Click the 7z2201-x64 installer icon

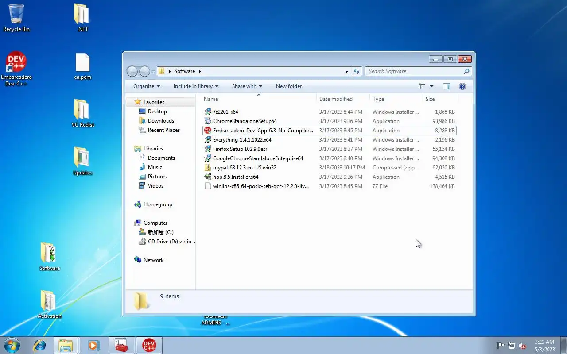(208, 112)
